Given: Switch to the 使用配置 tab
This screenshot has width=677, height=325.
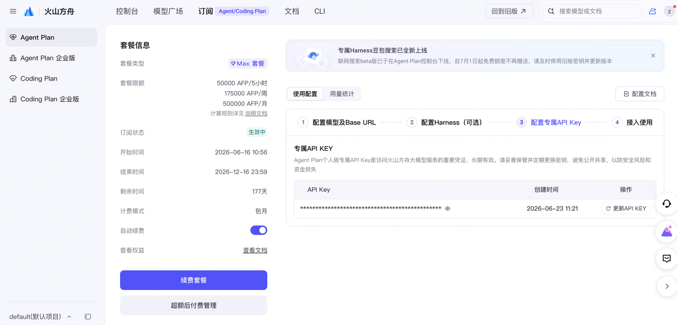Looking at the screenshot, I should 305,94.
